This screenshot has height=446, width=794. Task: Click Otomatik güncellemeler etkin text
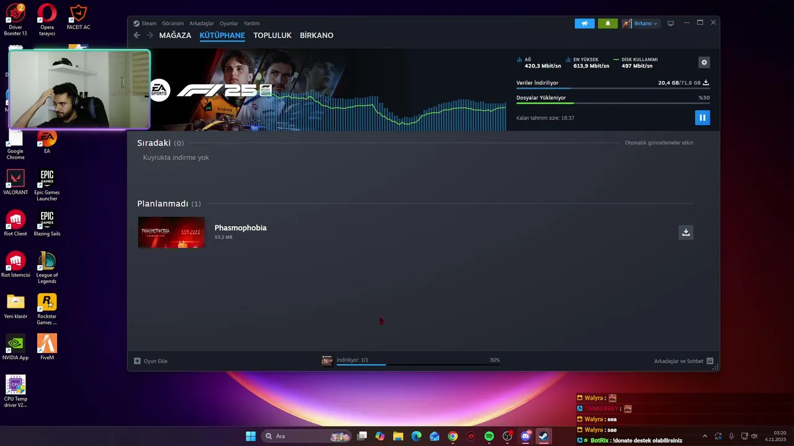click(659, 143)
